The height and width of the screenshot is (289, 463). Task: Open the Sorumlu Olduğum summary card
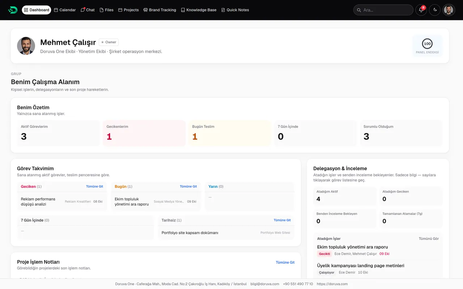401,133
